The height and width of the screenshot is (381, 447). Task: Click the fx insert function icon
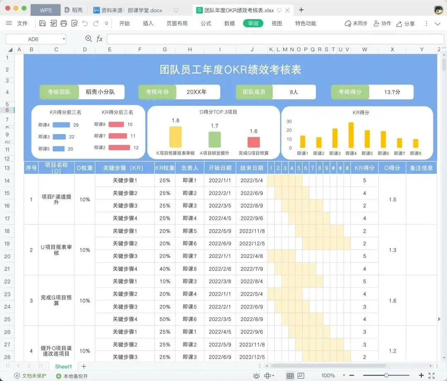(x=99, y=39)
